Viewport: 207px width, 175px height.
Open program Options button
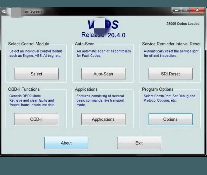point(170,119)
